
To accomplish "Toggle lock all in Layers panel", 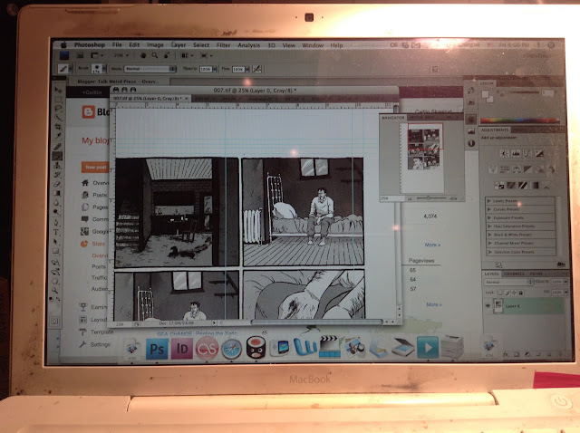I will click(521, 293).
